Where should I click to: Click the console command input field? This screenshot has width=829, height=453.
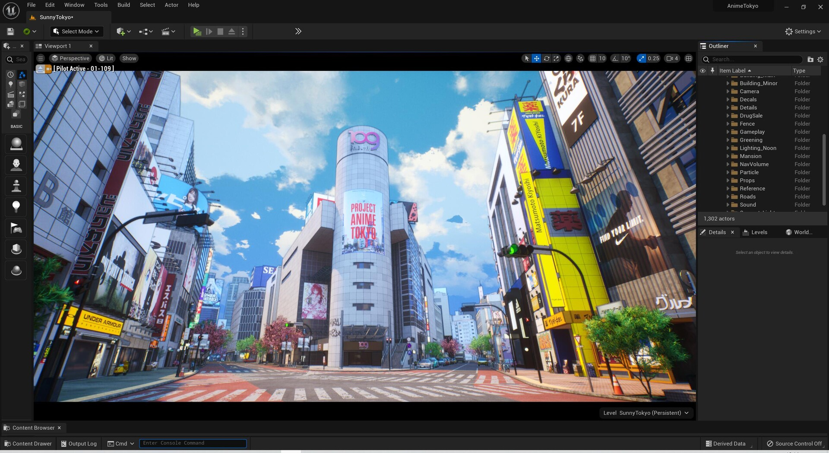[x=193, y=443]
